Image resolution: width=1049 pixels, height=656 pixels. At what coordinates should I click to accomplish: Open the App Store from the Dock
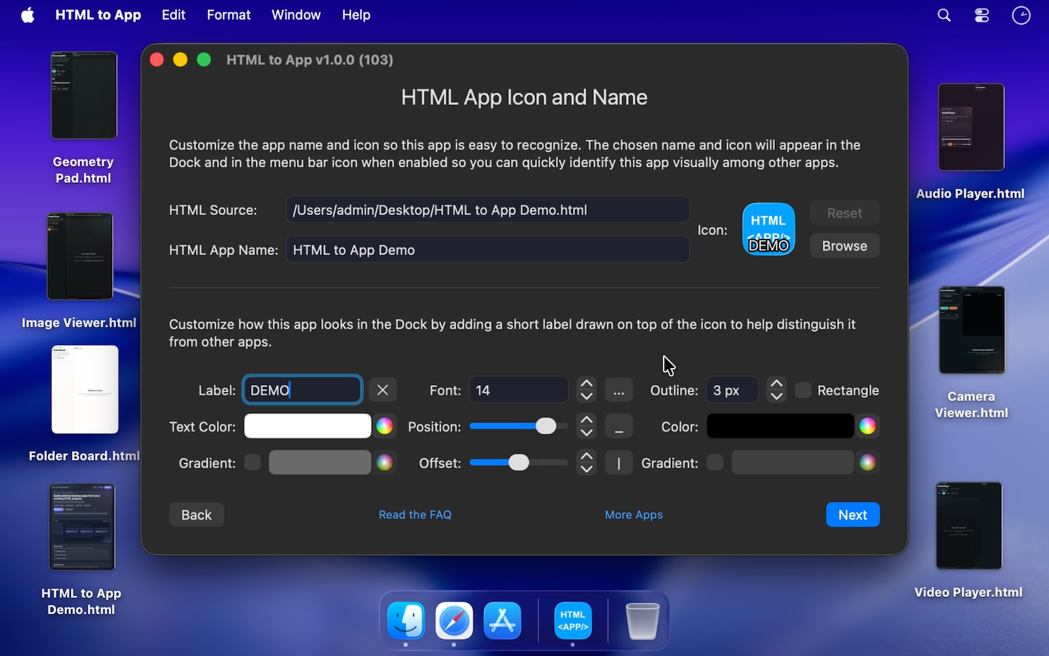(x=502, y=621)
